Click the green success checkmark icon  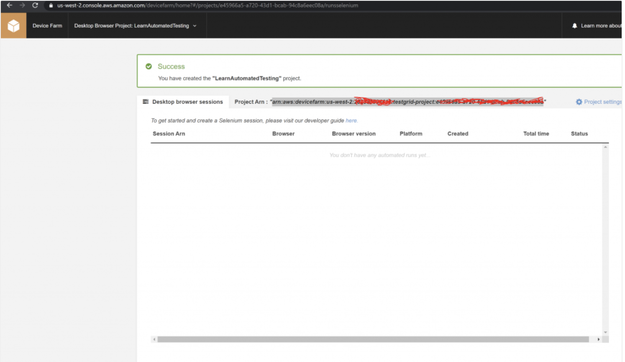[x=149, y=66]
